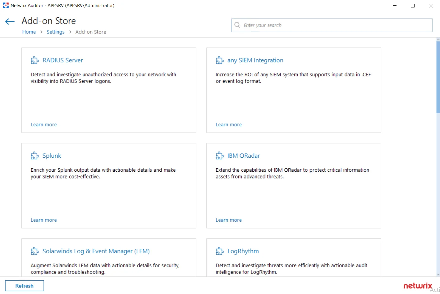Go to Settings in the breadcrumb
Screen dimensions: 440x294
[56, 32]
